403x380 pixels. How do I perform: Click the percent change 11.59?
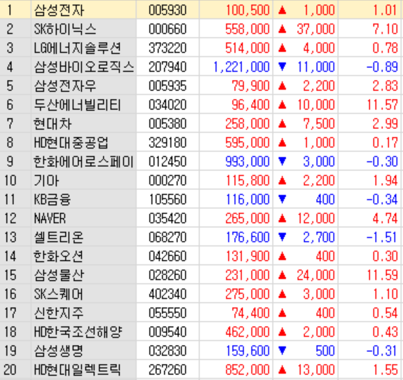pos(383,275)
